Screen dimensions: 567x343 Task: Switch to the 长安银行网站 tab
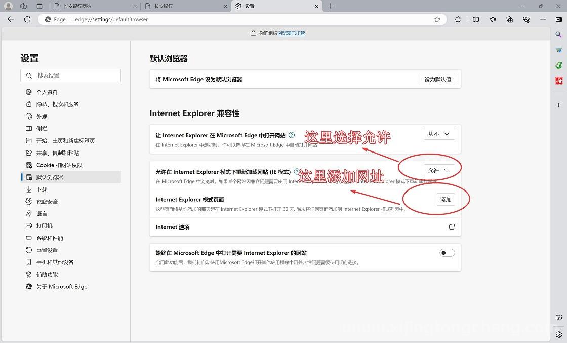tap(95, 6)
